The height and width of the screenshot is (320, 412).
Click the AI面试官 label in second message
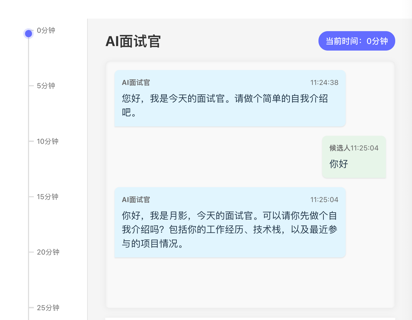[x=135, y=199]
